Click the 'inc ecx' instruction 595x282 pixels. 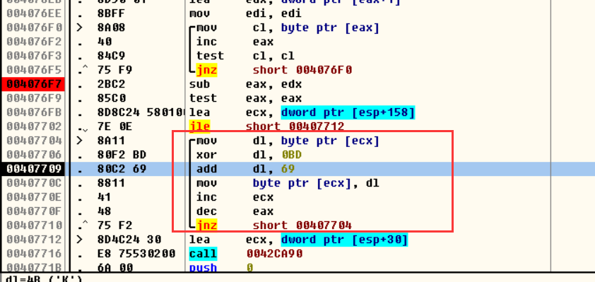click(235, 197)
